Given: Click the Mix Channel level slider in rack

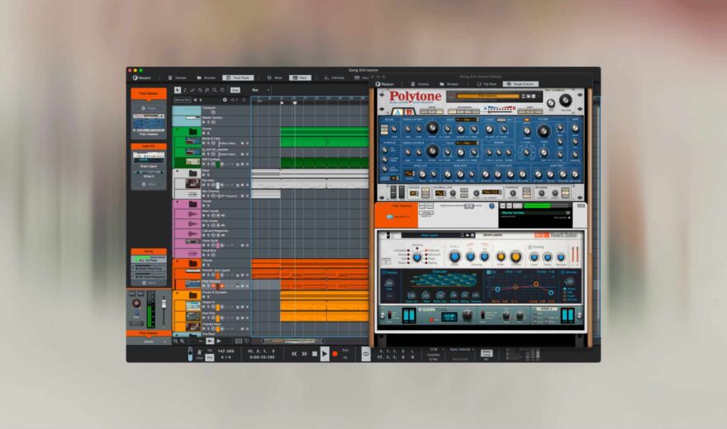Looking at the screenshot, I should point(468,206).
